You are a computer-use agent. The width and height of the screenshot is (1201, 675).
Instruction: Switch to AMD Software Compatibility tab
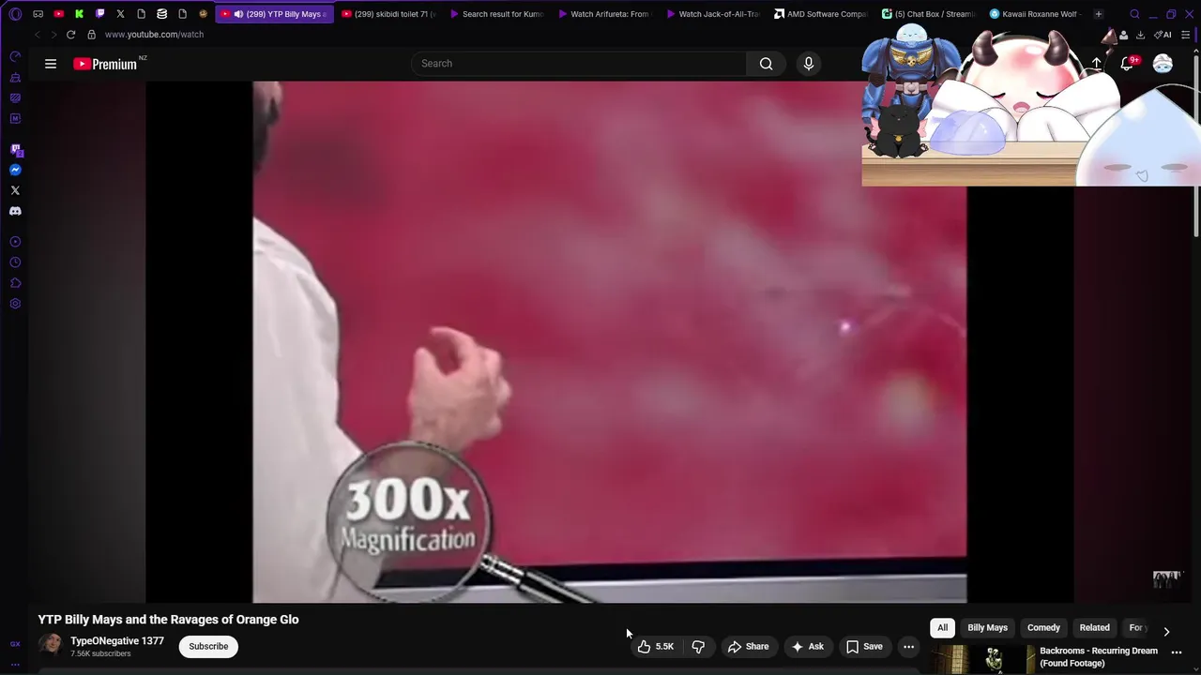click(821, 14)
